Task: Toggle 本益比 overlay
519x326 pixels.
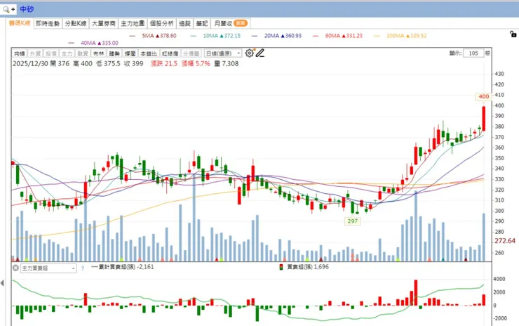Action: tap(149, 53)
